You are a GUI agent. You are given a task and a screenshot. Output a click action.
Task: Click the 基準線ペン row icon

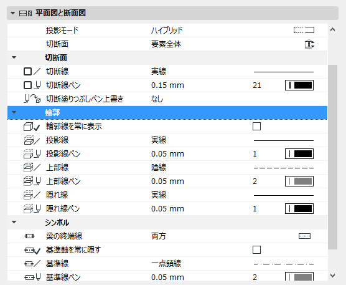click(x=32, y=277)
